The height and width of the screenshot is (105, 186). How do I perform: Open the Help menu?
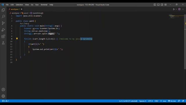pyautogui.click(x=51, y=5)
